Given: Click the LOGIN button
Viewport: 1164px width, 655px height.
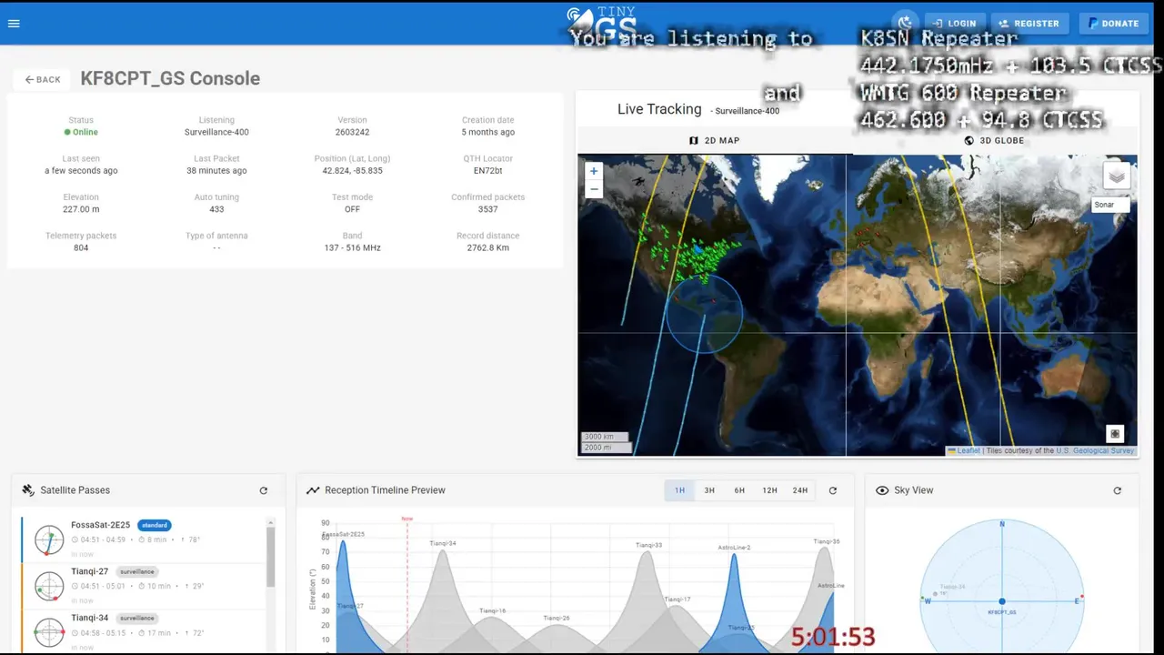Looking at the screenshot, I should (955, 24).
